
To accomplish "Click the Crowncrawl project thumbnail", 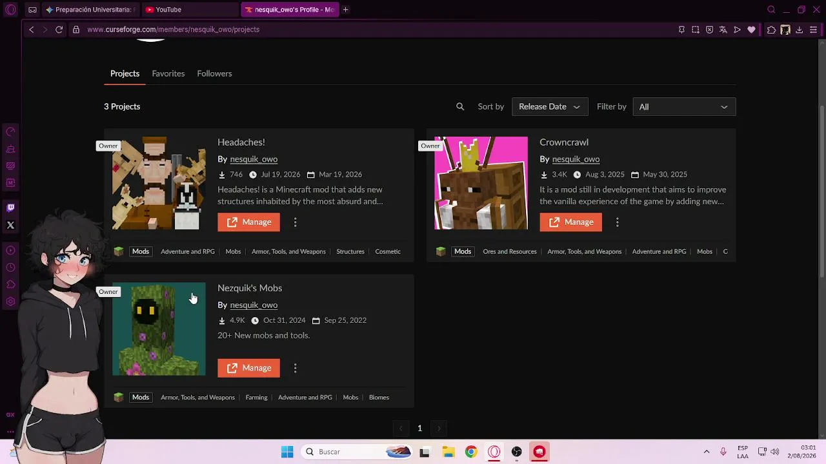I will [x=481, y=183].
